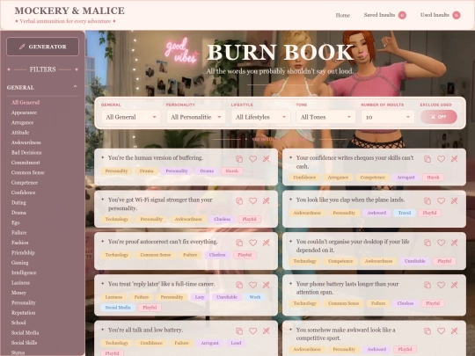
Task: Filter by Gaming in sidebar
Action: point(19,263)
